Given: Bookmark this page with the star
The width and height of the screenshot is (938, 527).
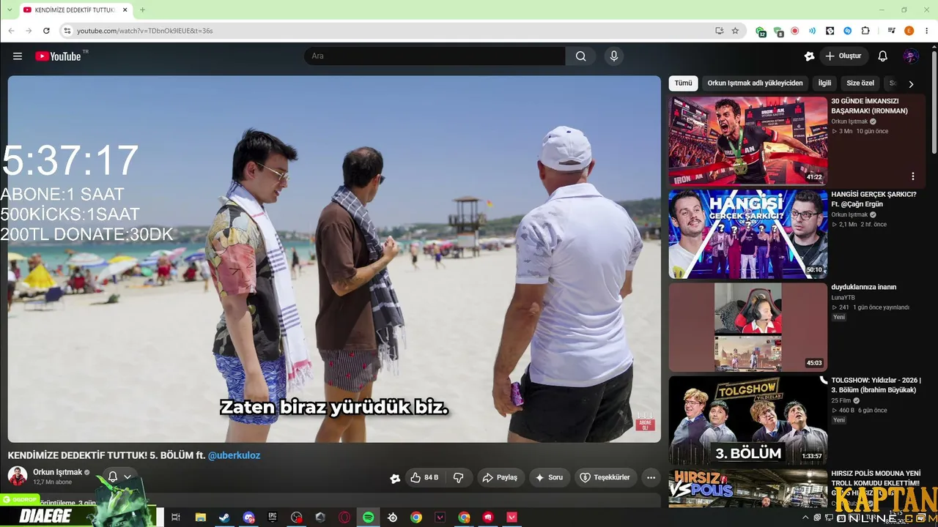Looking at the screenshot, I should click(x=735, y=31).
